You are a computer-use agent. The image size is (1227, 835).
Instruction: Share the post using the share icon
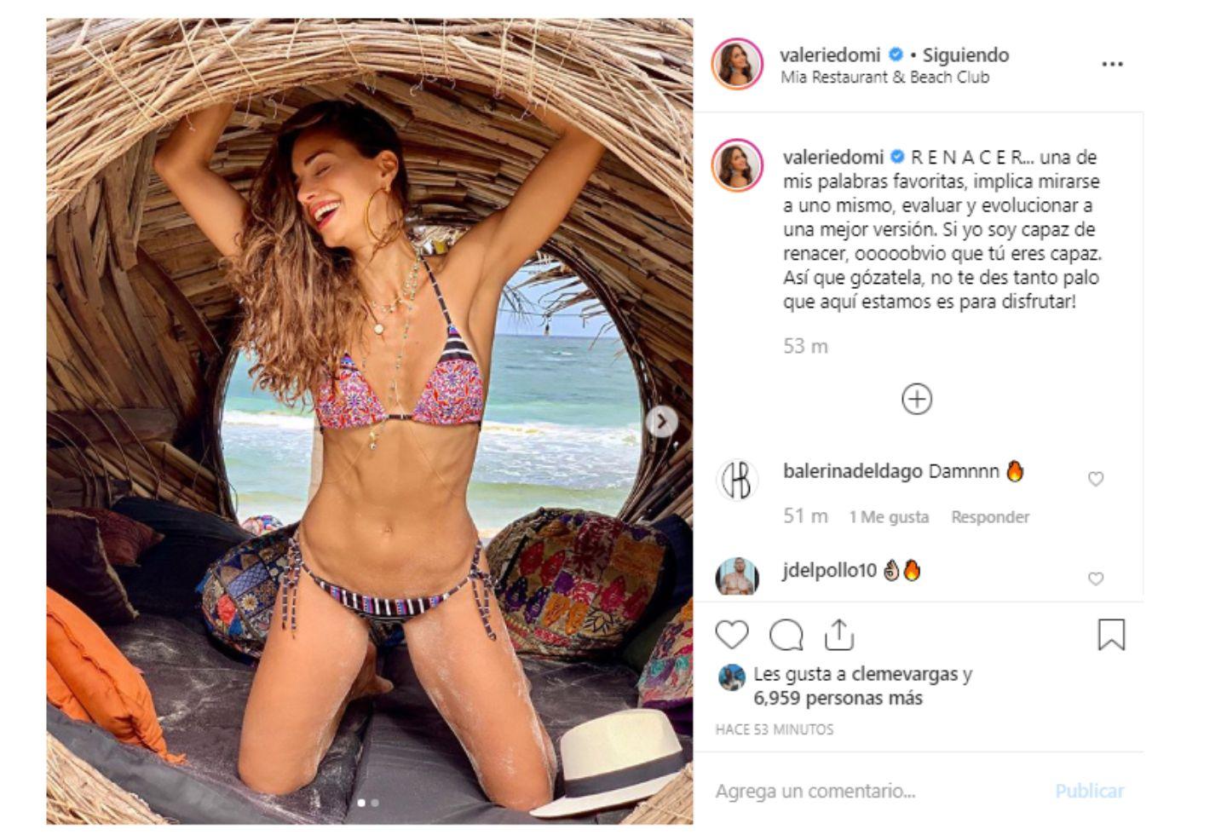[x=839, y=635]
